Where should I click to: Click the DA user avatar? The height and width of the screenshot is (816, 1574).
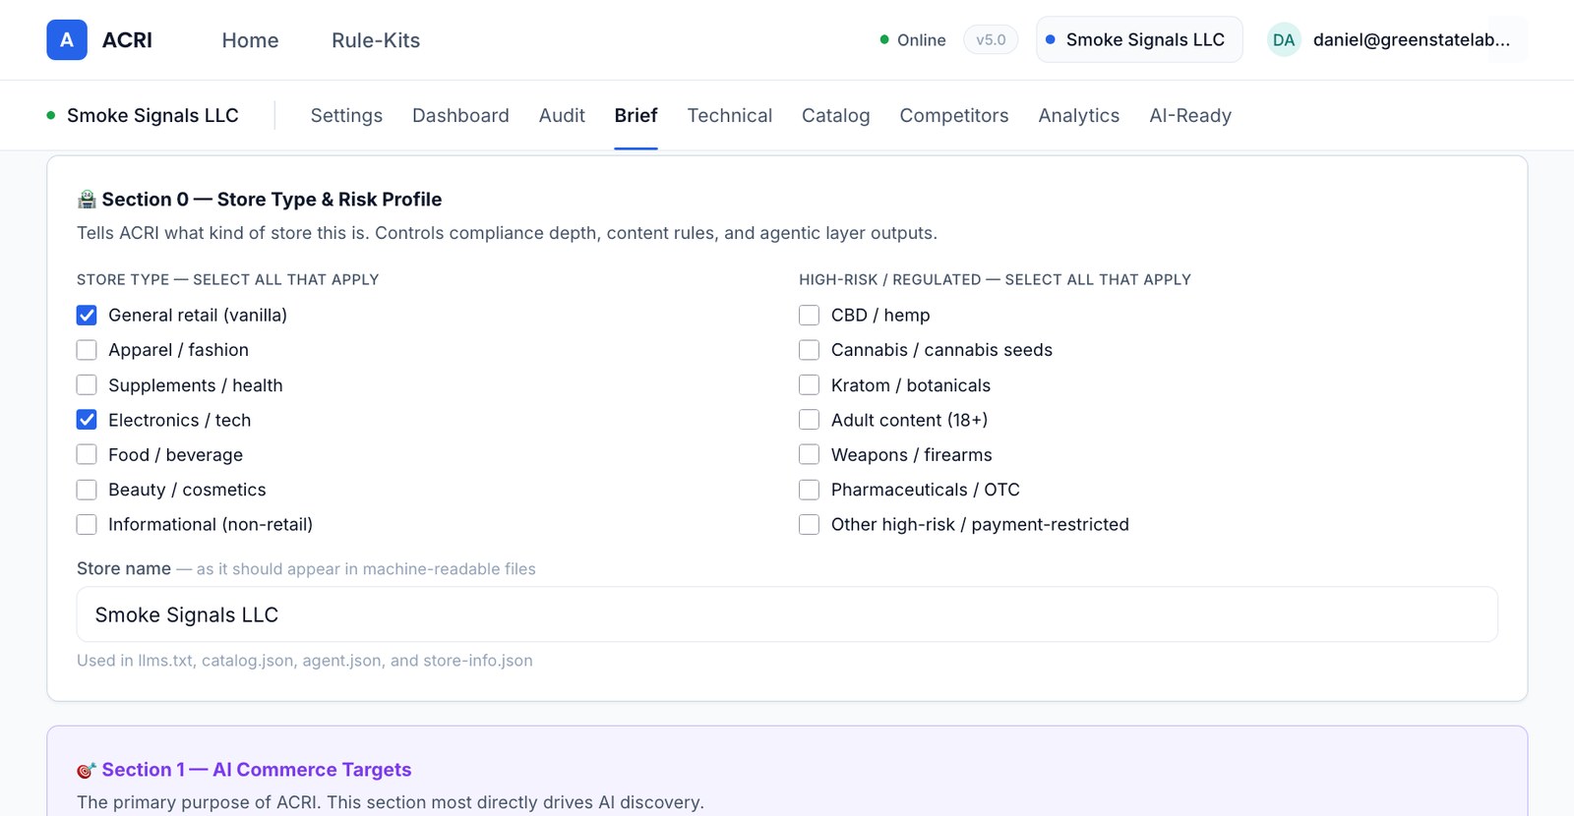click(x=1284, y=40)
